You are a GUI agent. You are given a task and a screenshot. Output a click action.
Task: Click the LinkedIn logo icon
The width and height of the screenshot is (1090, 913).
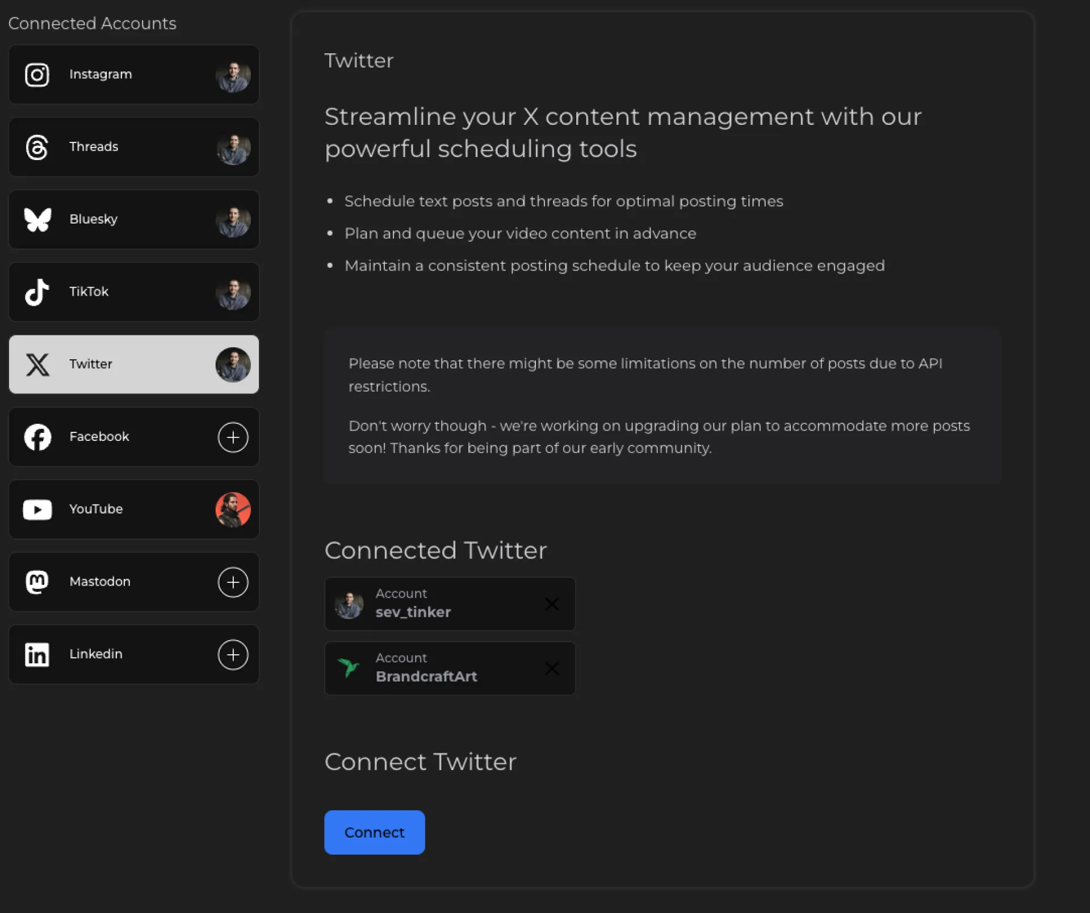click(x=37, y=655)
